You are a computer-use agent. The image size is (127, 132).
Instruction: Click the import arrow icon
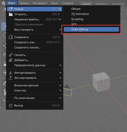point(10,73)
